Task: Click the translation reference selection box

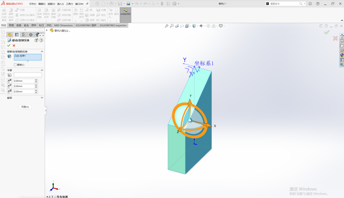Action: [28, 75]
